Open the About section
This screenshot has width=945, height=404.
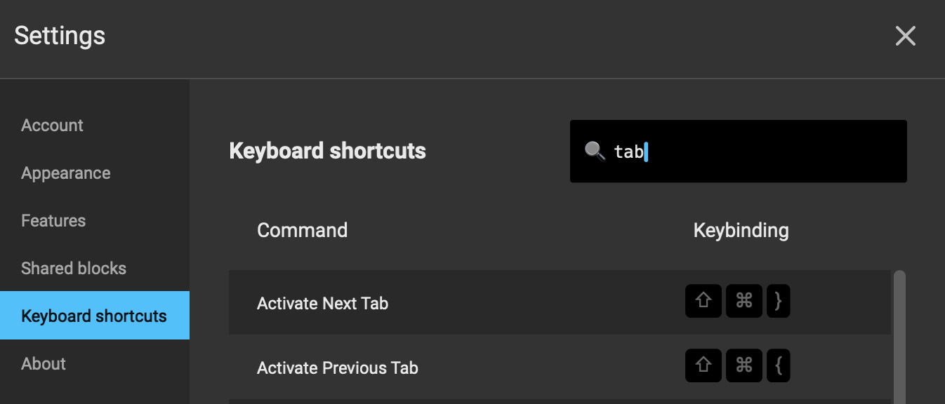point(43,363)
